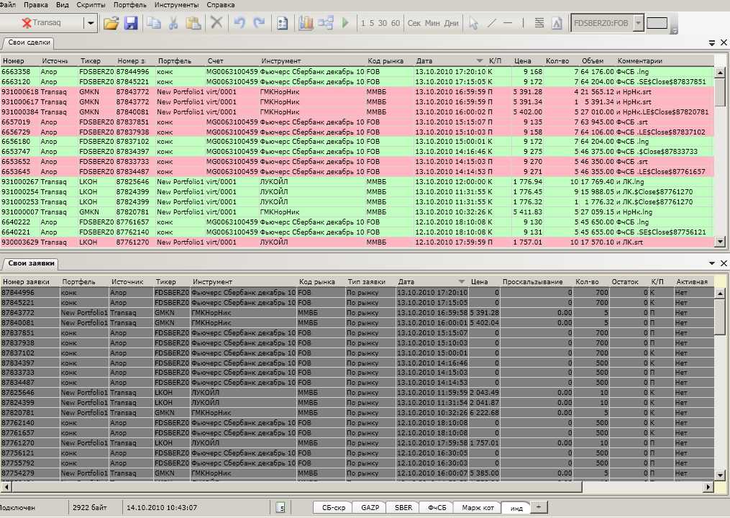Click the toolbar overflow arrow at the right end
Screen dimensions: 730x518
pyautogui.click(x=674, y=31)
